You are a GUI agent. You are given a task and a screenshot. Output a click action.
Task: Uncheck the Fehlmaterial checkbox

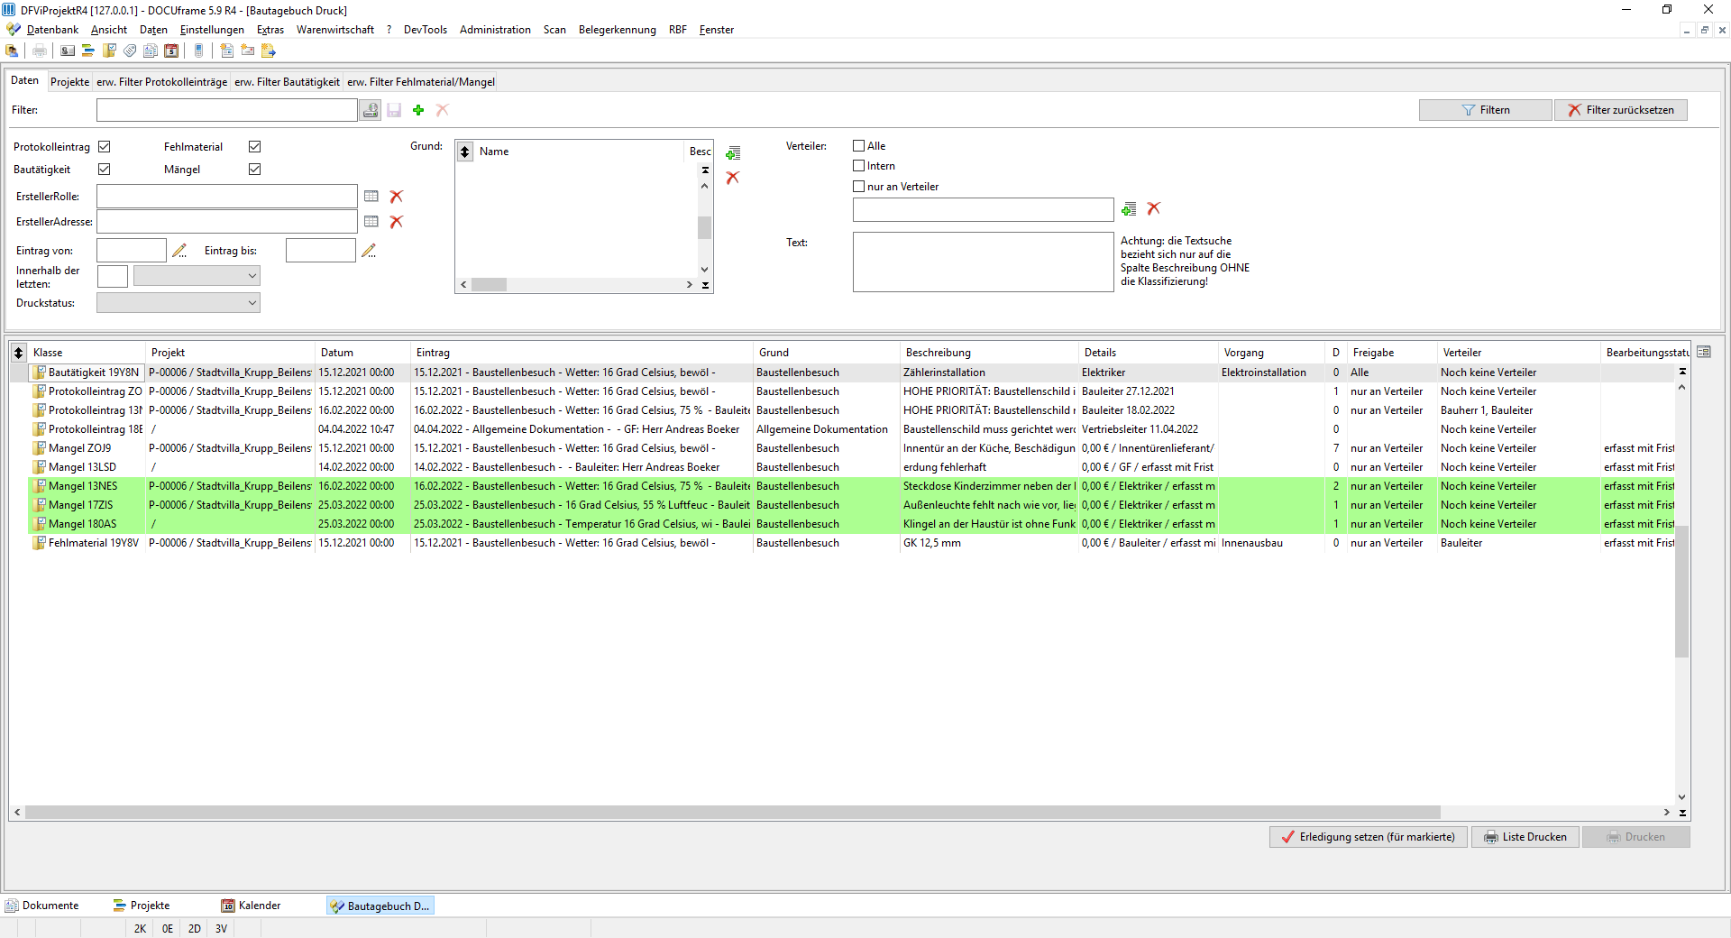coord(254,146)
